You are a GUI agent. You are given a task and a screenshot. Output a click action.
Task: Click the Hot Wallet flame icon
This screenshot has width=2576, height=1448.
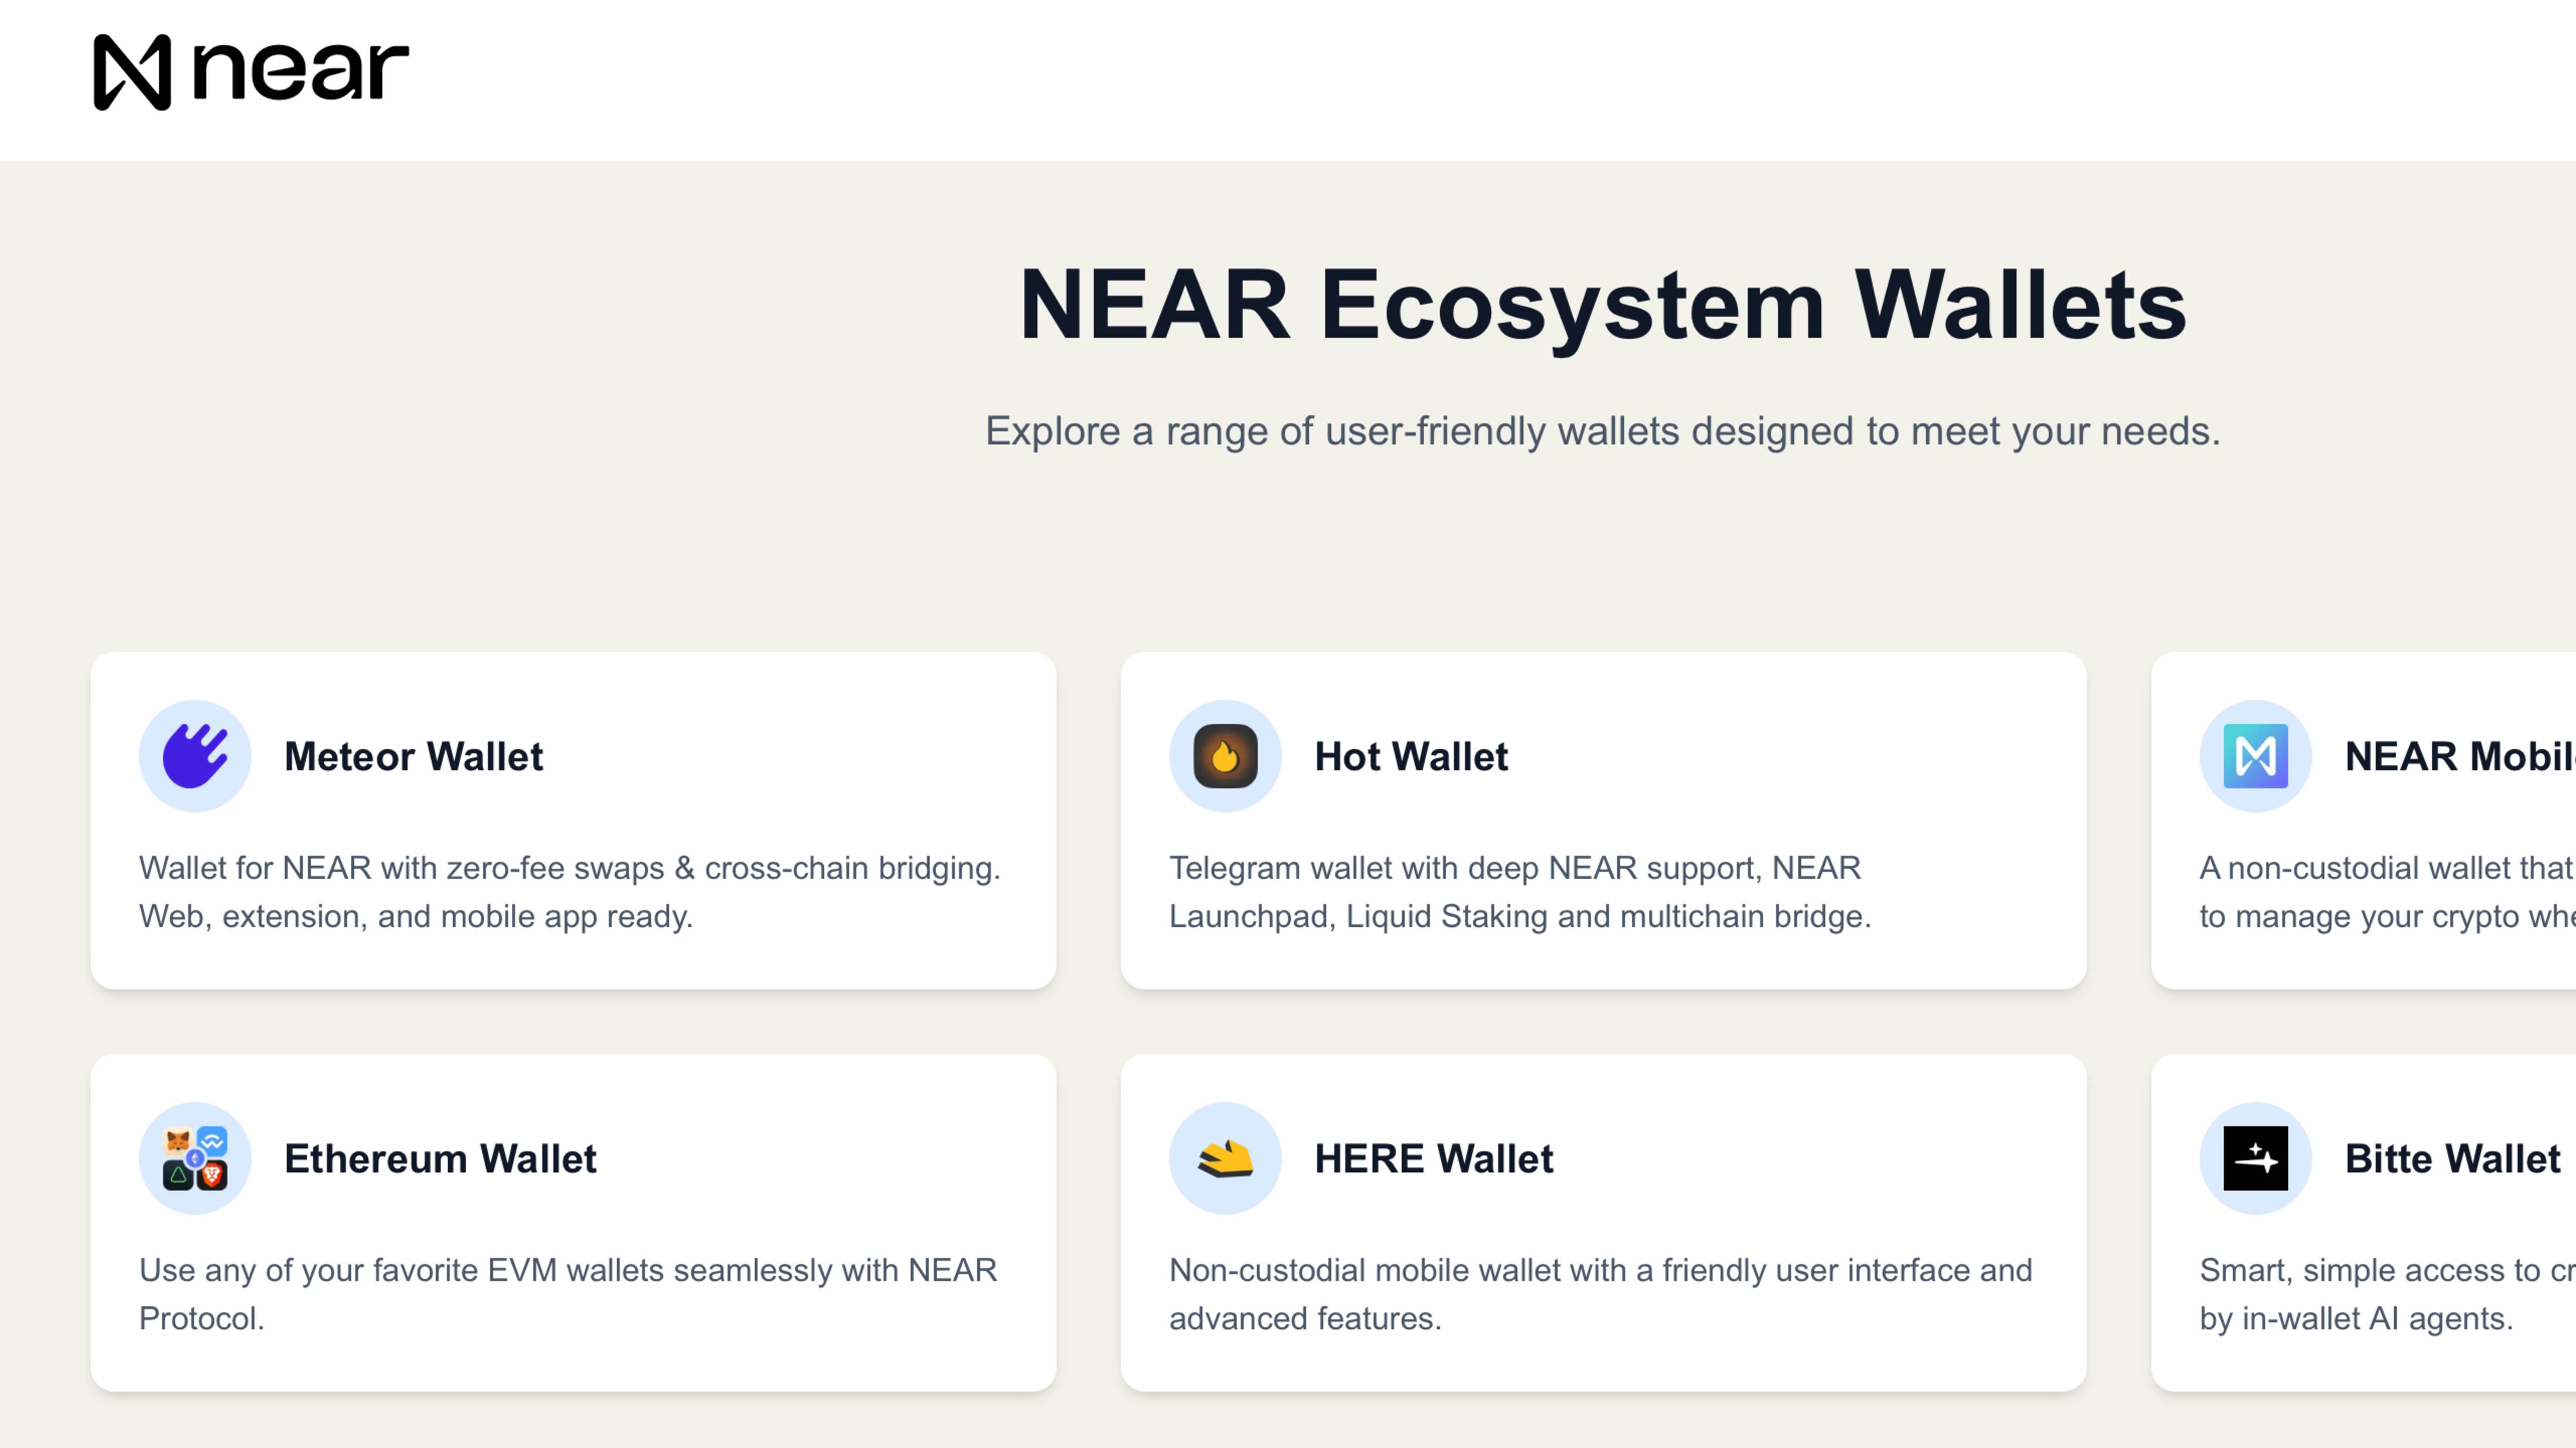point(1225,757)
